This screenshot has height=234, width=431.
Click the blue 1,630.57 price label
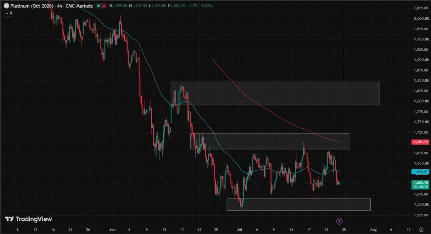pyautogui.click(x=421, y=172)
